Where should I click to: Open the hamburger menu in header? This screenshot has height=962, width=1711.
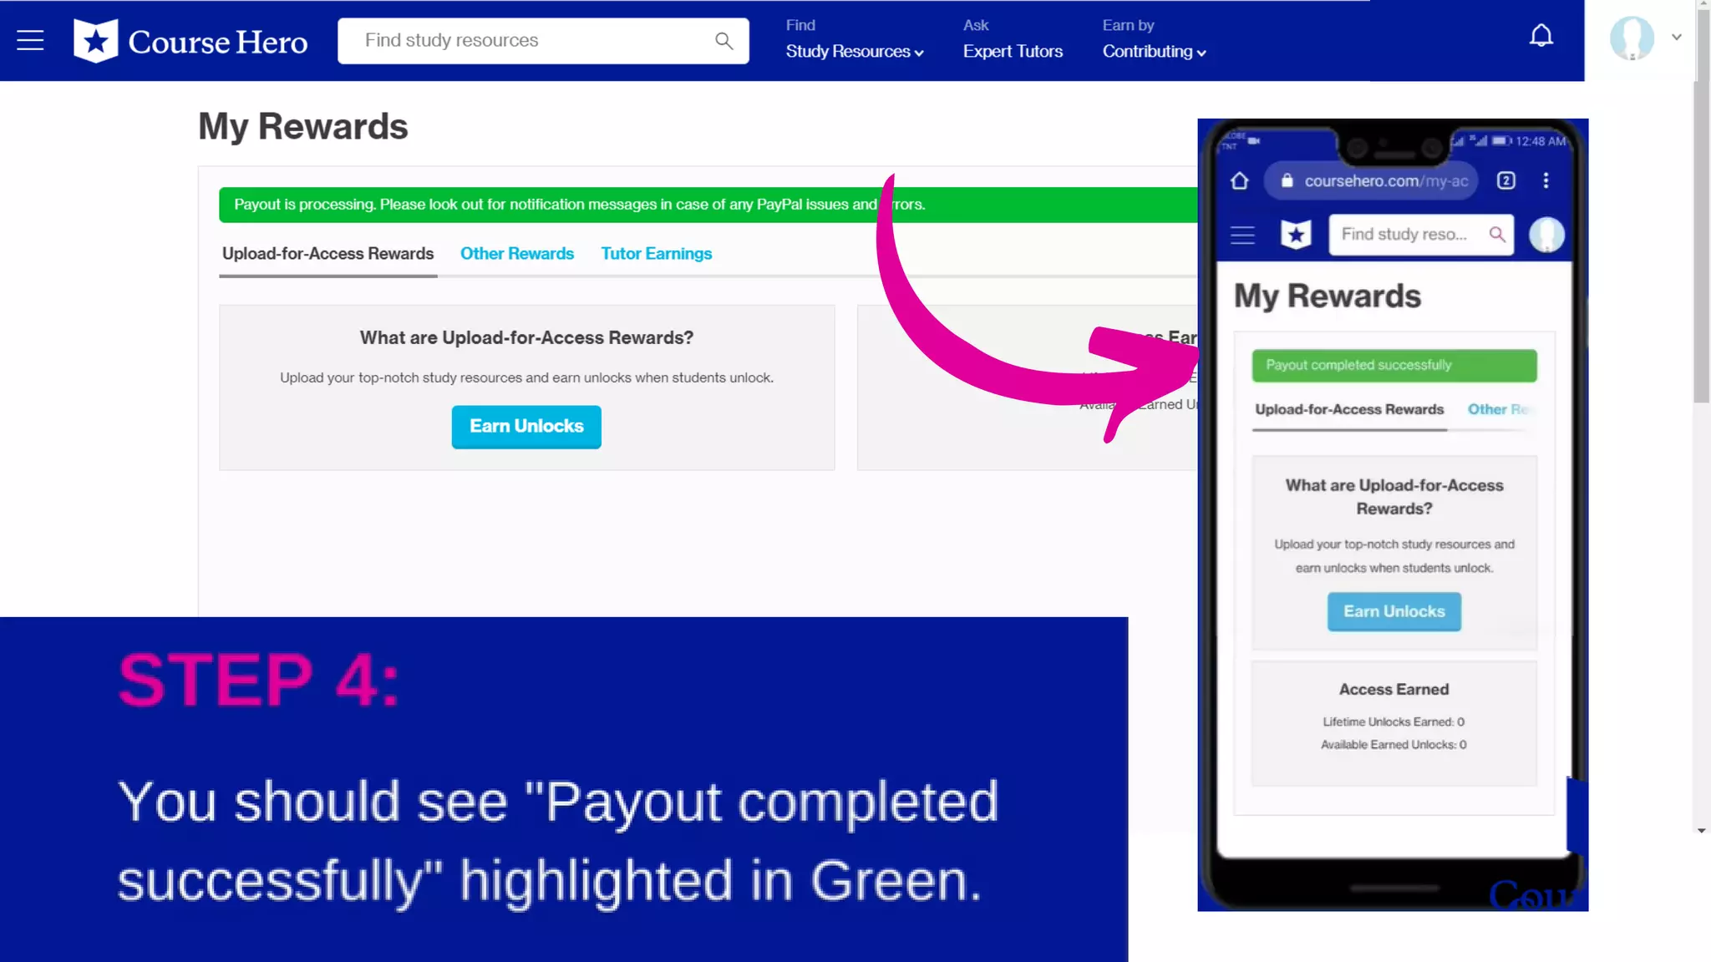(x=30, y=40)
